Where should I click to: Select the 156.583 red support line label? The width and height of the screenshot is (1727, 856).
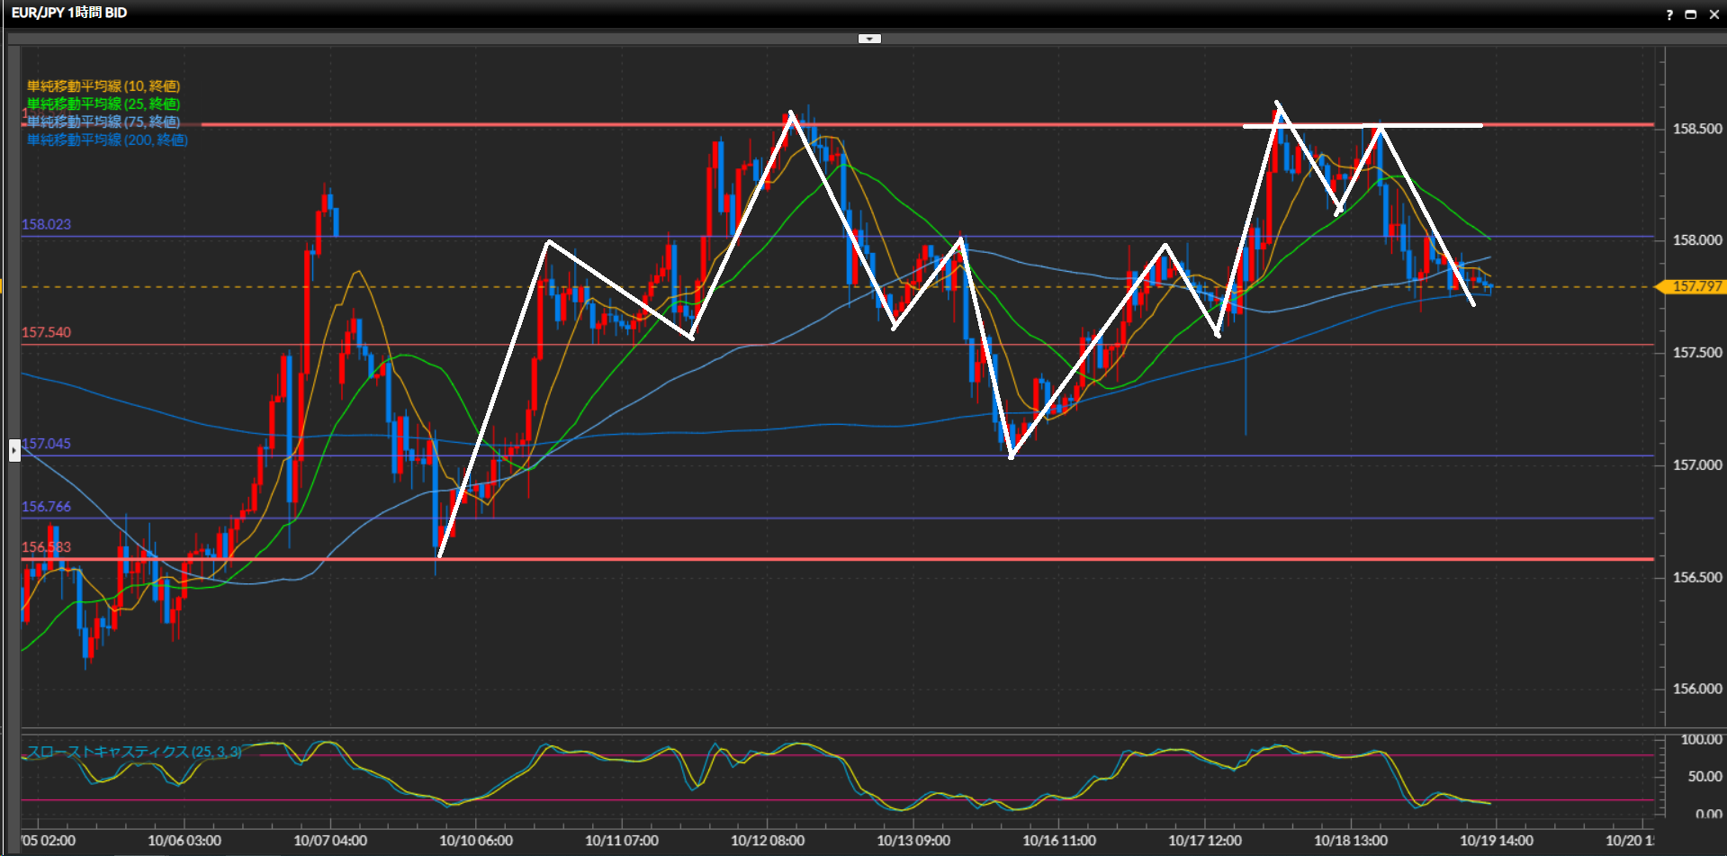click(46, 547)
